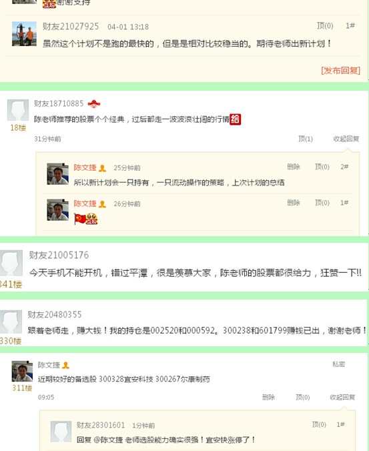Click the gold user badge on the 311楼 post
369x451 pixels.
pyautogui.click(x=65, y=366)
